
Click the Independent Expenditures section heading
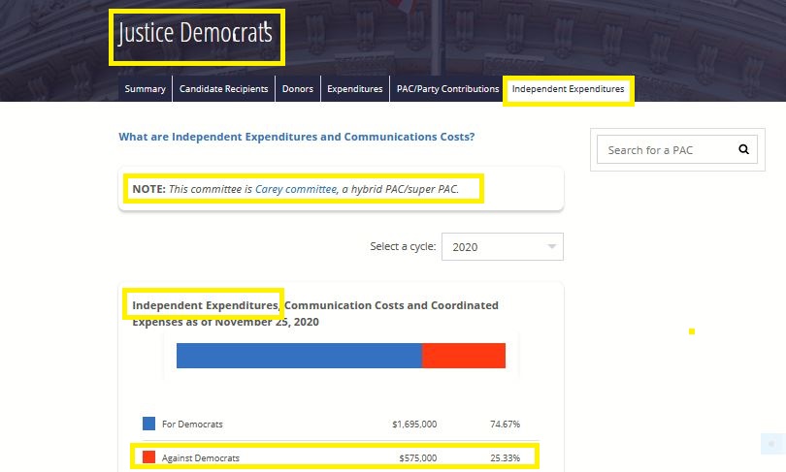(x=315, y=313)
